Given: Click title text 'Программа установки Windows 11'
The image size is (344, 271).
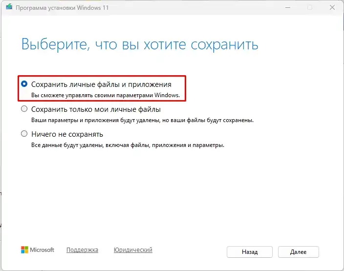Looking at the screenshot, I should pos(62,8).
